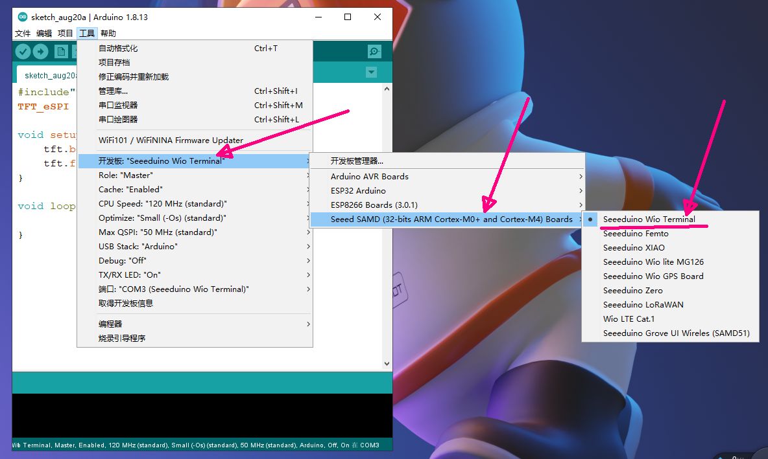Open the tab dropdown arrow button
Image resolution: width=768 pixels, height=459 pixels.
(371, 73)
